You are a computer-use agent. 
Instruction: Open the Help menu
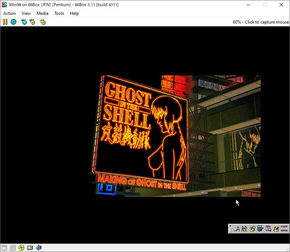(74, 13)
